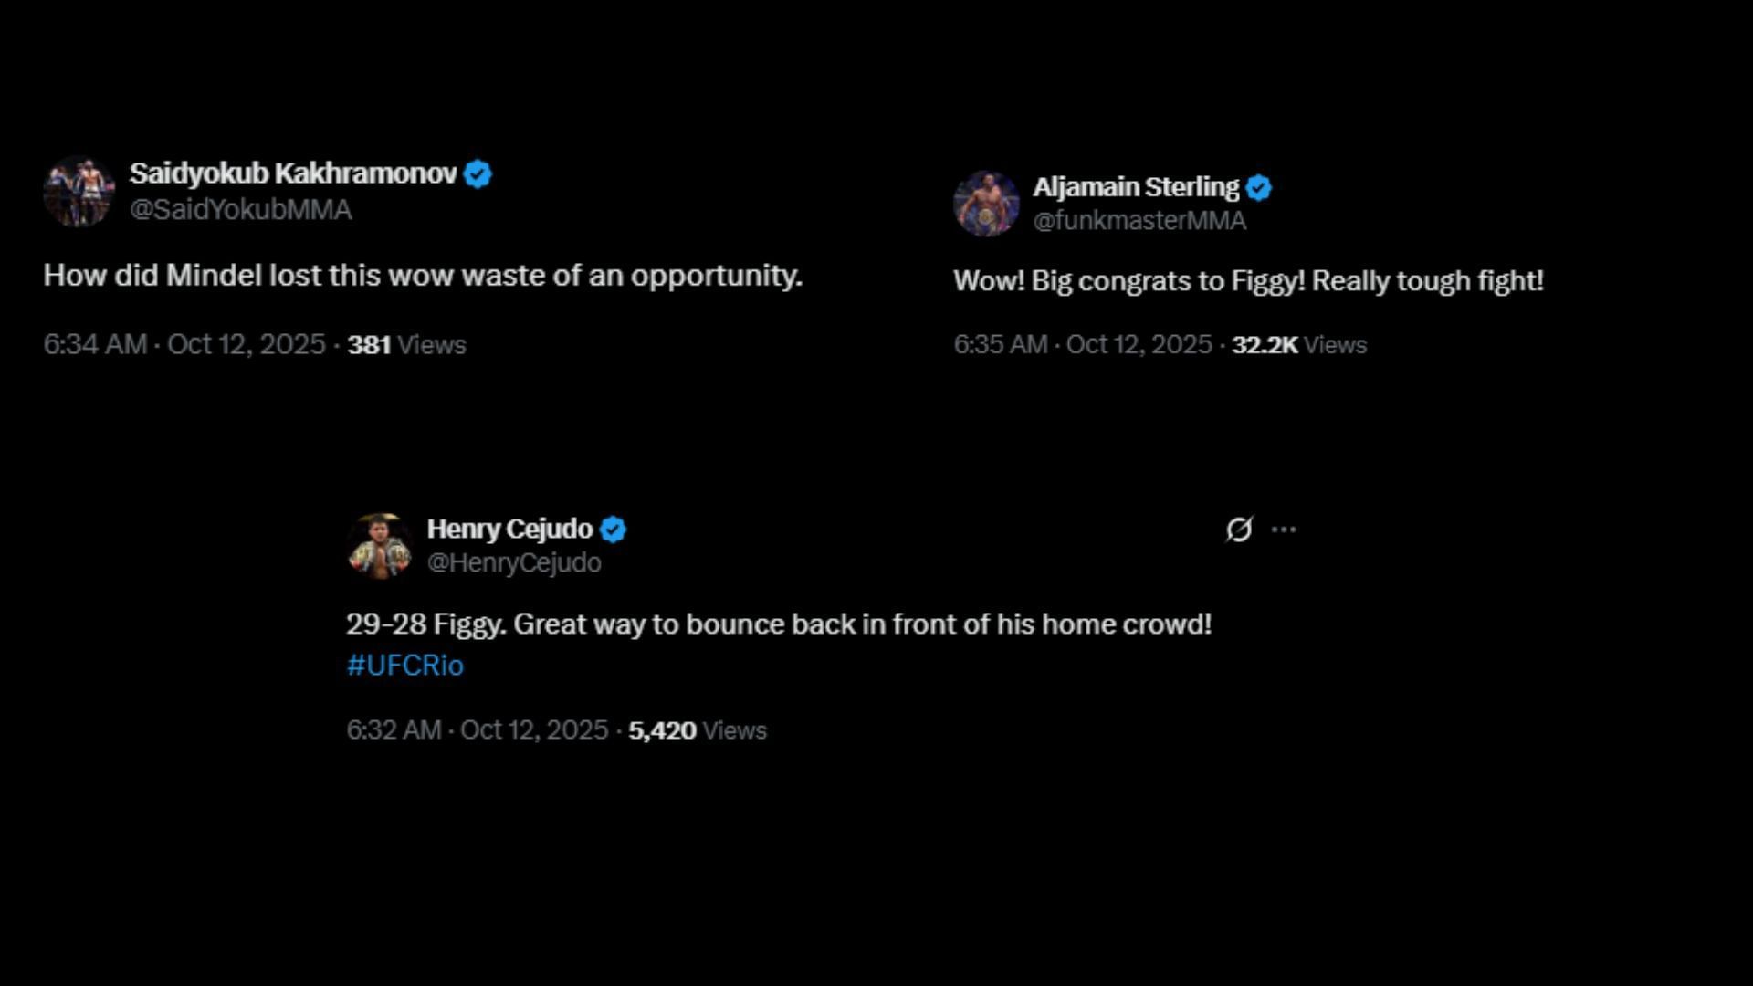Click the Grok icon on Henry Cejudo's tweet
Viewport: 1753px width, 986px height.
point(1239,530)
